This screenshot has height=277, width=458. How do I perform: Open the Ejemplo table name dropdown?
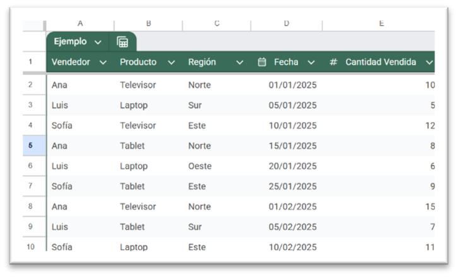(x=98, y=42)
